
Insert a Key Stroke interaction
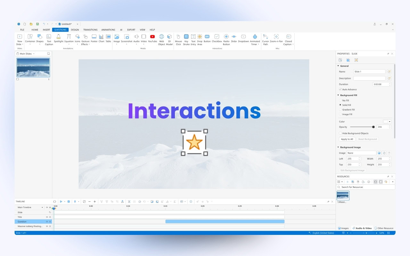(186, 40)
